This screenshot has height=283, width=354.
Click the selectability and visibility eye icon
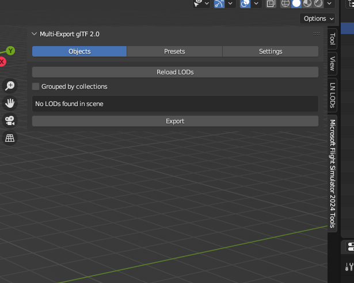click(x=198, y=3)
